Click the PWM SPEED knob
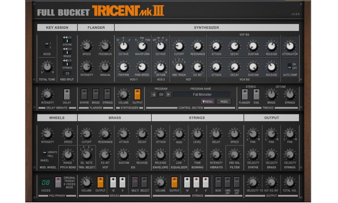The image size is (338, 203). click(142, 67)
